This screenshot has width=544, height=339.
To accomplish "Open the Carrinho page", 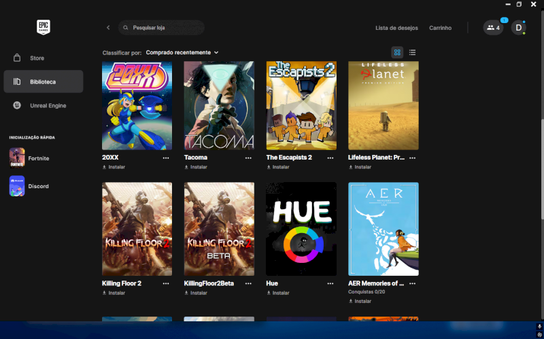I will coord(440,28).
